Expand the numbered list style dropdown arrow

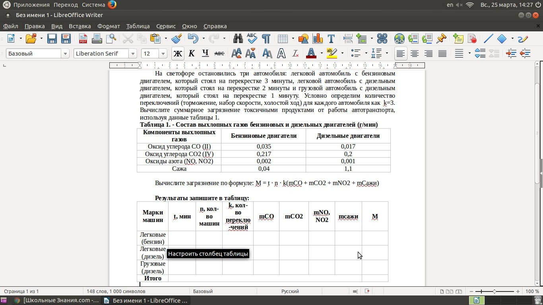pos(386,53)
